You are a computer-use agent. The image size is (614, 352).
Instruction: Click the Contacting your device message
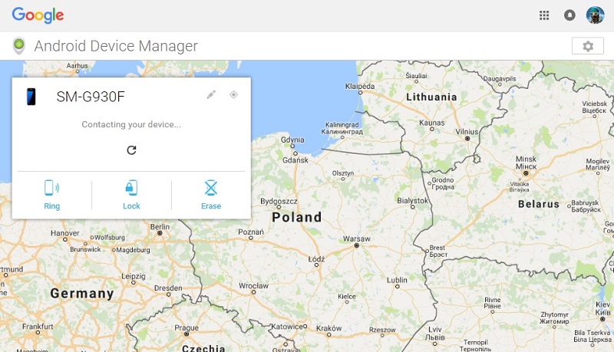(x=131, y=124)
